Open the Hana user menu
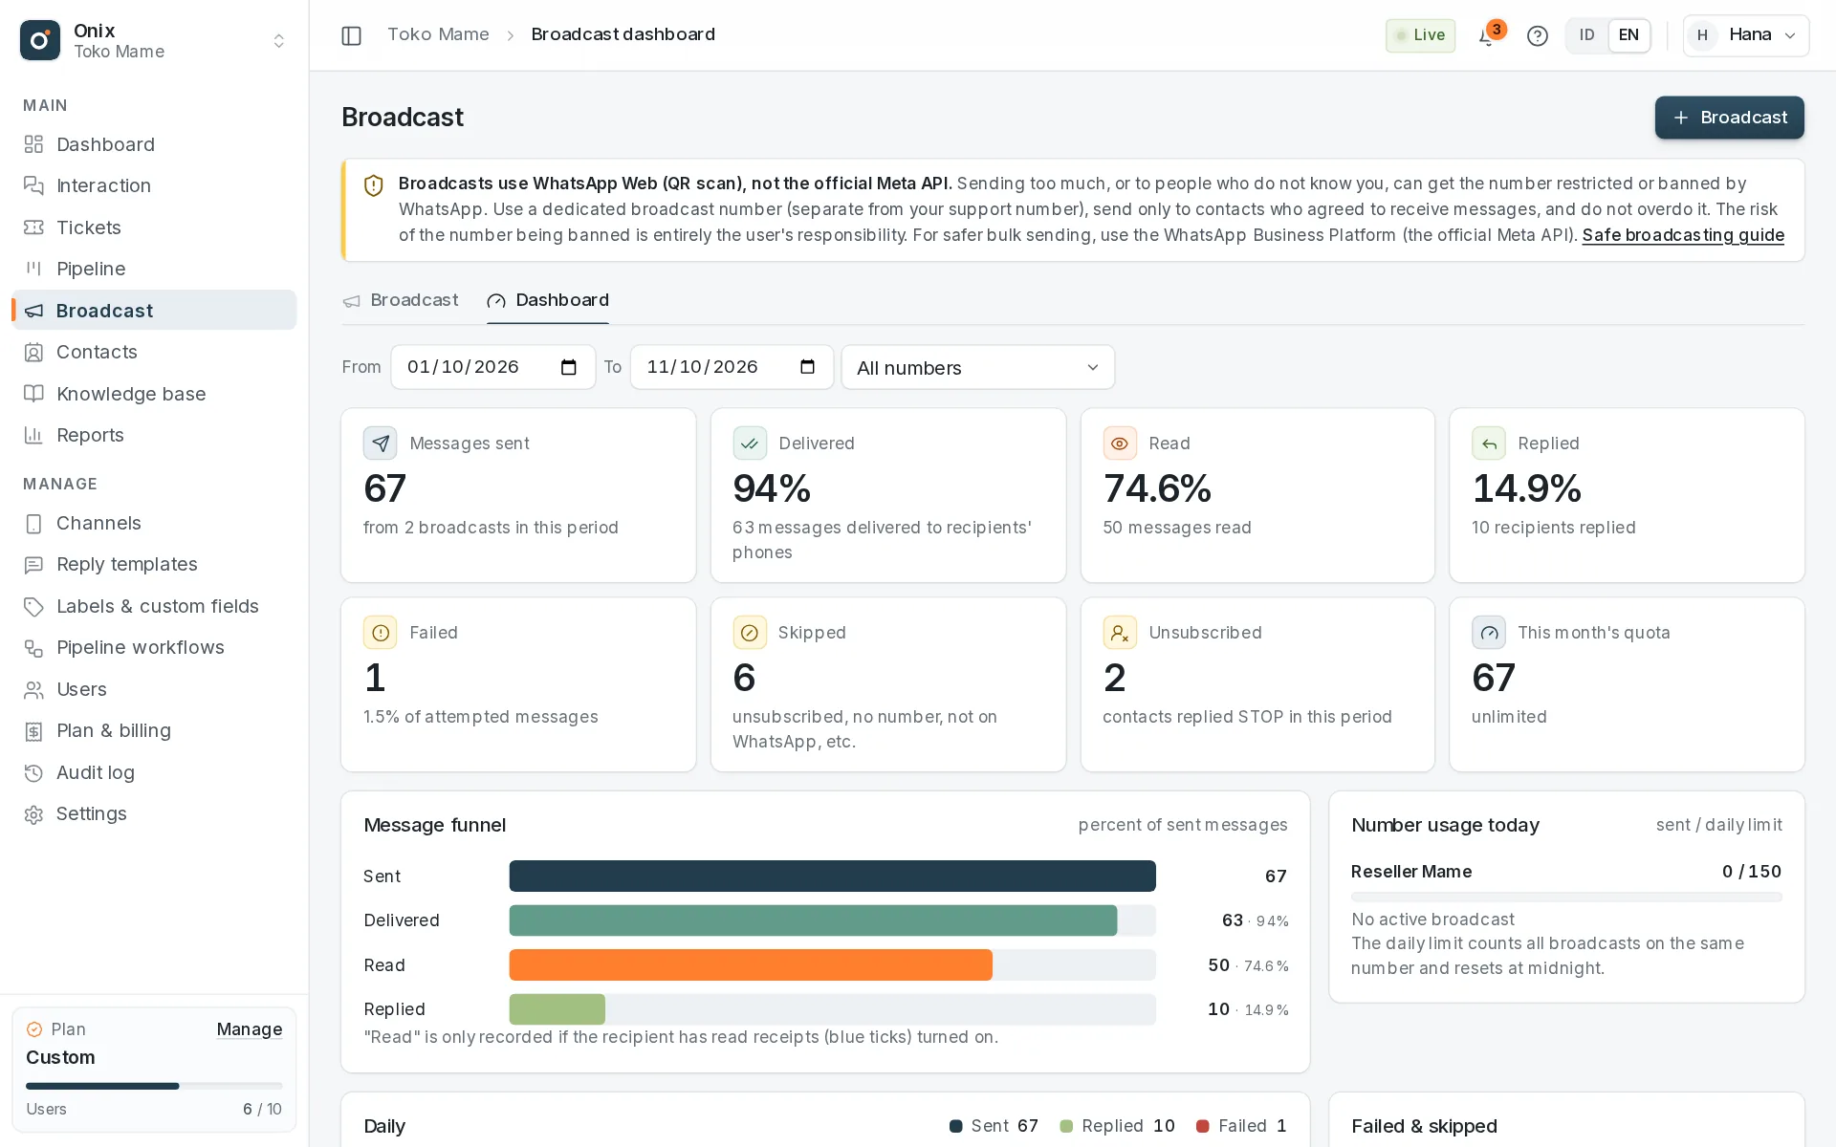The image size is (1836, 1147). (1745, 35)
